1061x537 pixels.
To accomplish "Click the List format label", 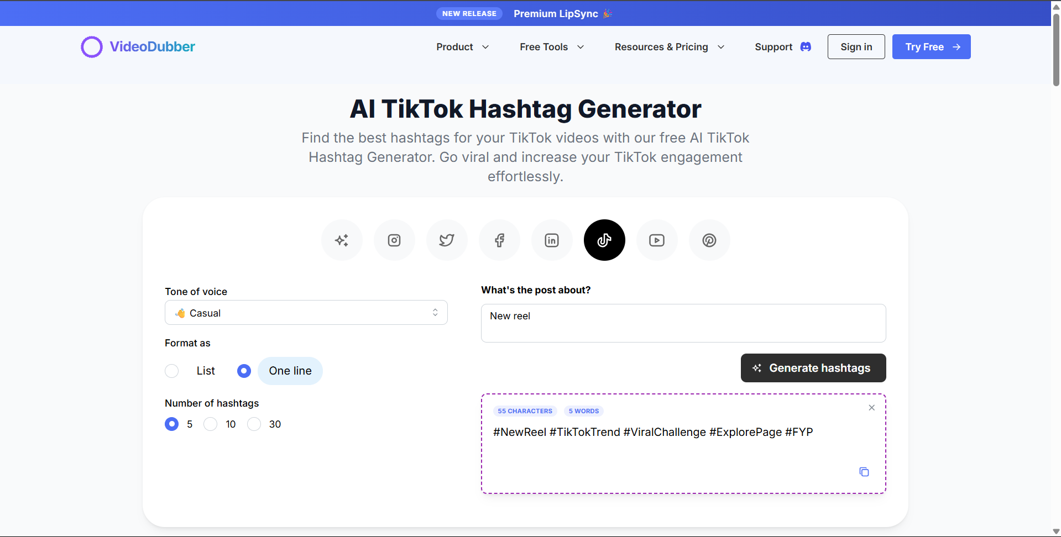I will click(206, 371).
